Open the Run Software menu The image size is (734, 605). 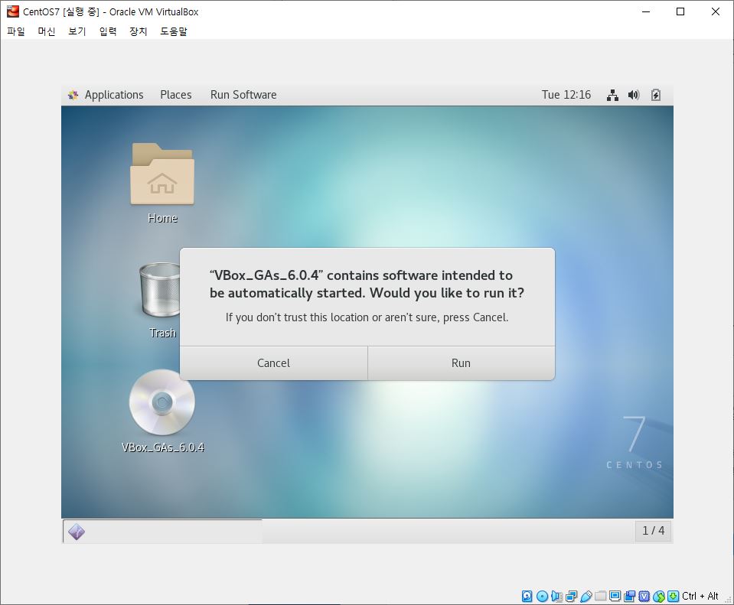click(x=243, y=95)
